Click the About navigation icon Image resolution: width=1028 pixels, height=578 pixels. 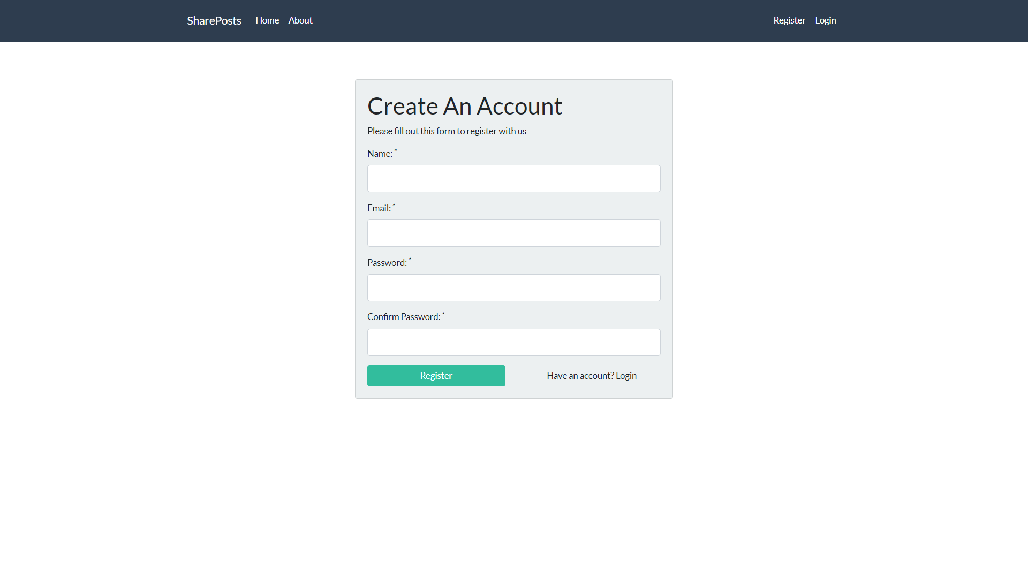click(x=300, y=20)
